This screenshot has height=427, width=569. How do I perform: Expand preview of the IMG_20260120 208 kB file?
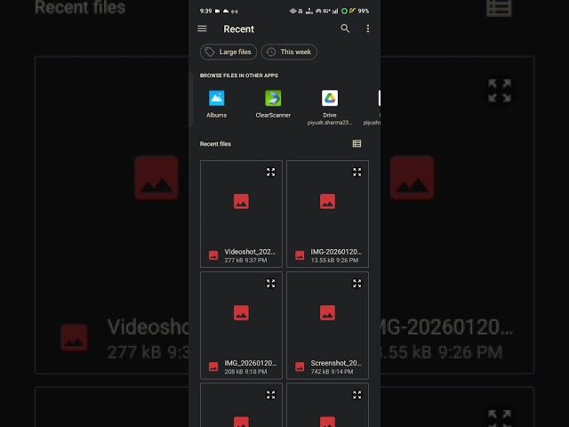[x=270, y=284]
